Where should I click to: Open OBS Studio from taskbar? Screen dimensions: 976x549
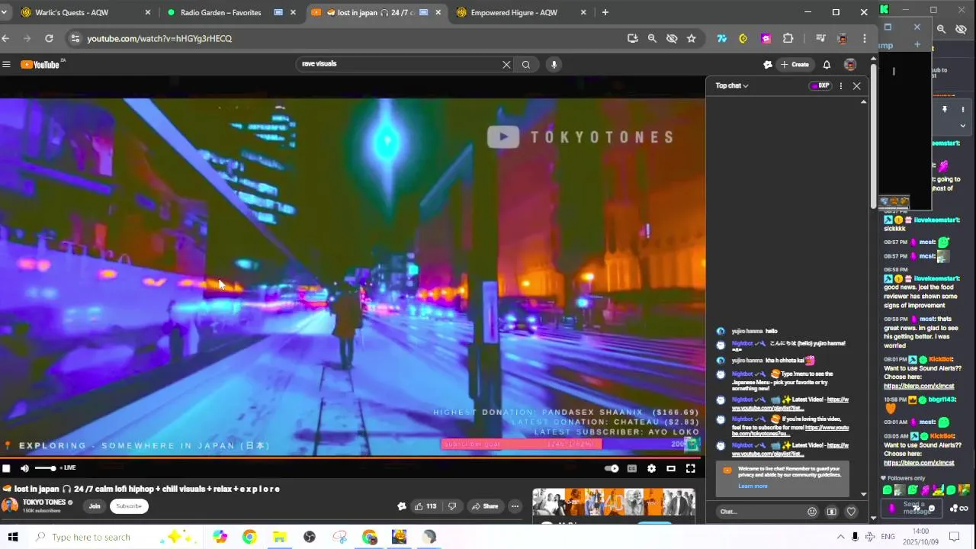(x=310, y=537)
